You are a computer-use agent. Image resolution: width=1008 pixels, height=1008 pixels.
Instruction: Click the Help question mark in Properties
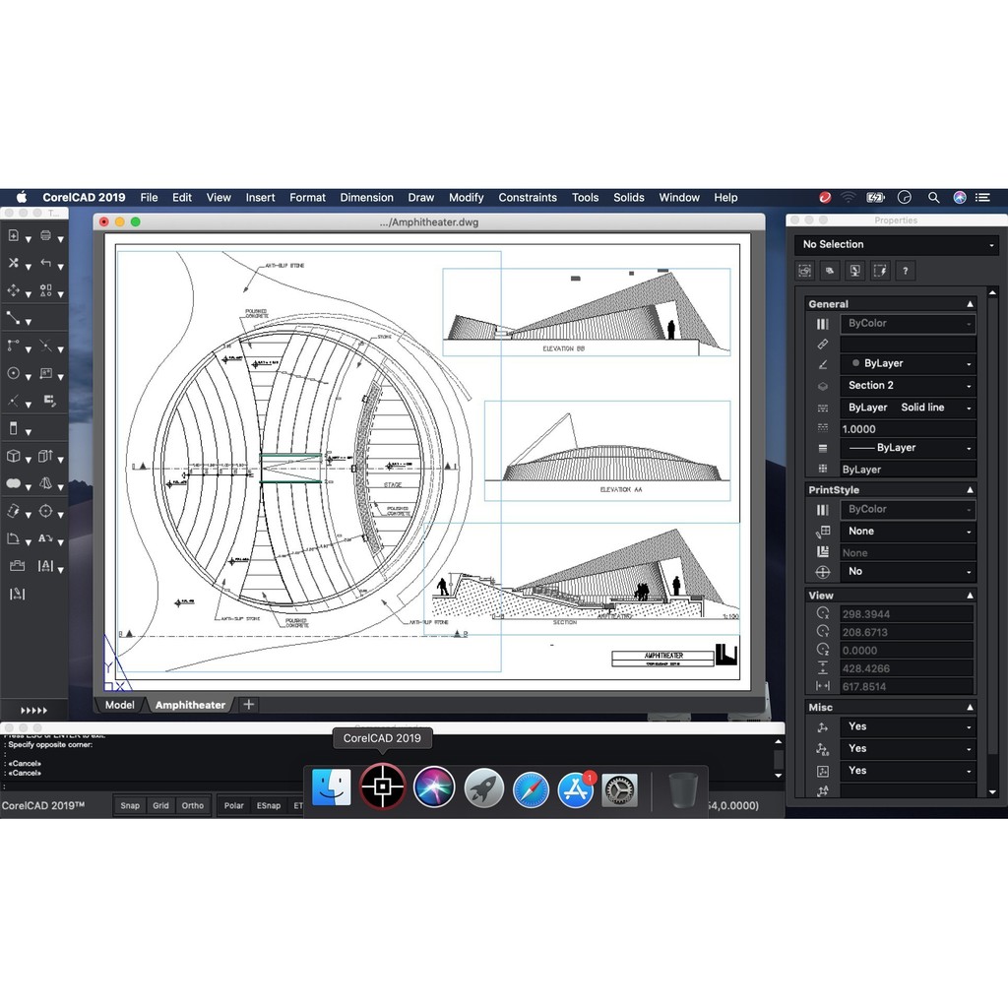click(906, 271)
